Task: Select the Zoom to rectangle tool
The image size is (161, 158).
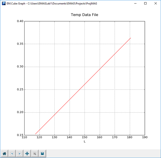Action: (x=35, y=153)
